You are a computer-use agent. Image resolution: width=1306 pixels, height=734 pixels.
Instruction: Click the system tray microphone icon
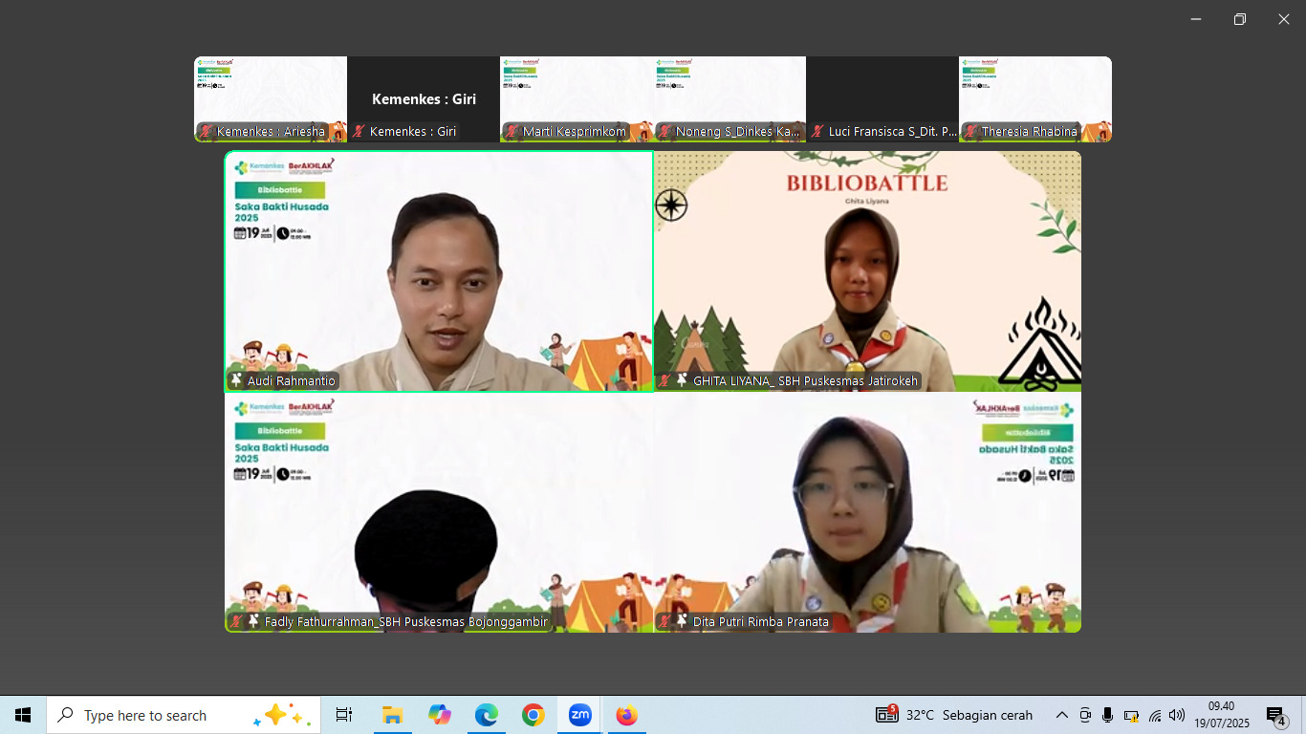tap(1107, 715)
